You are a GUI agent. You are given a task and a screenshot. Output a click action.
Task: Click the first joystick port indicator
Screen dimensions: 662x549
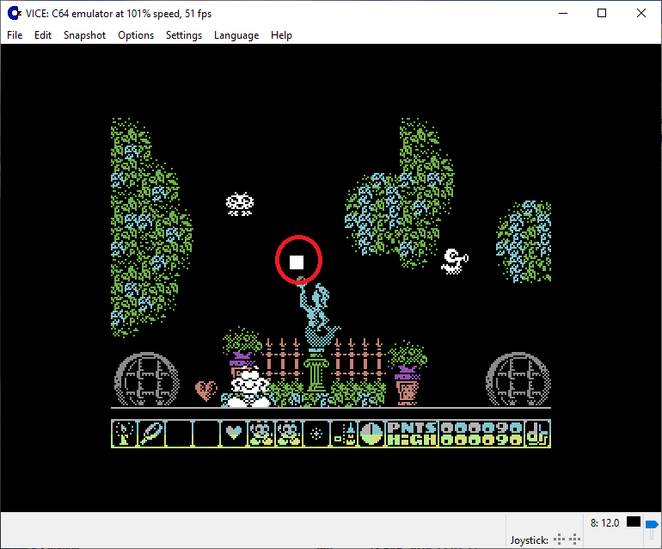(559, 540)
